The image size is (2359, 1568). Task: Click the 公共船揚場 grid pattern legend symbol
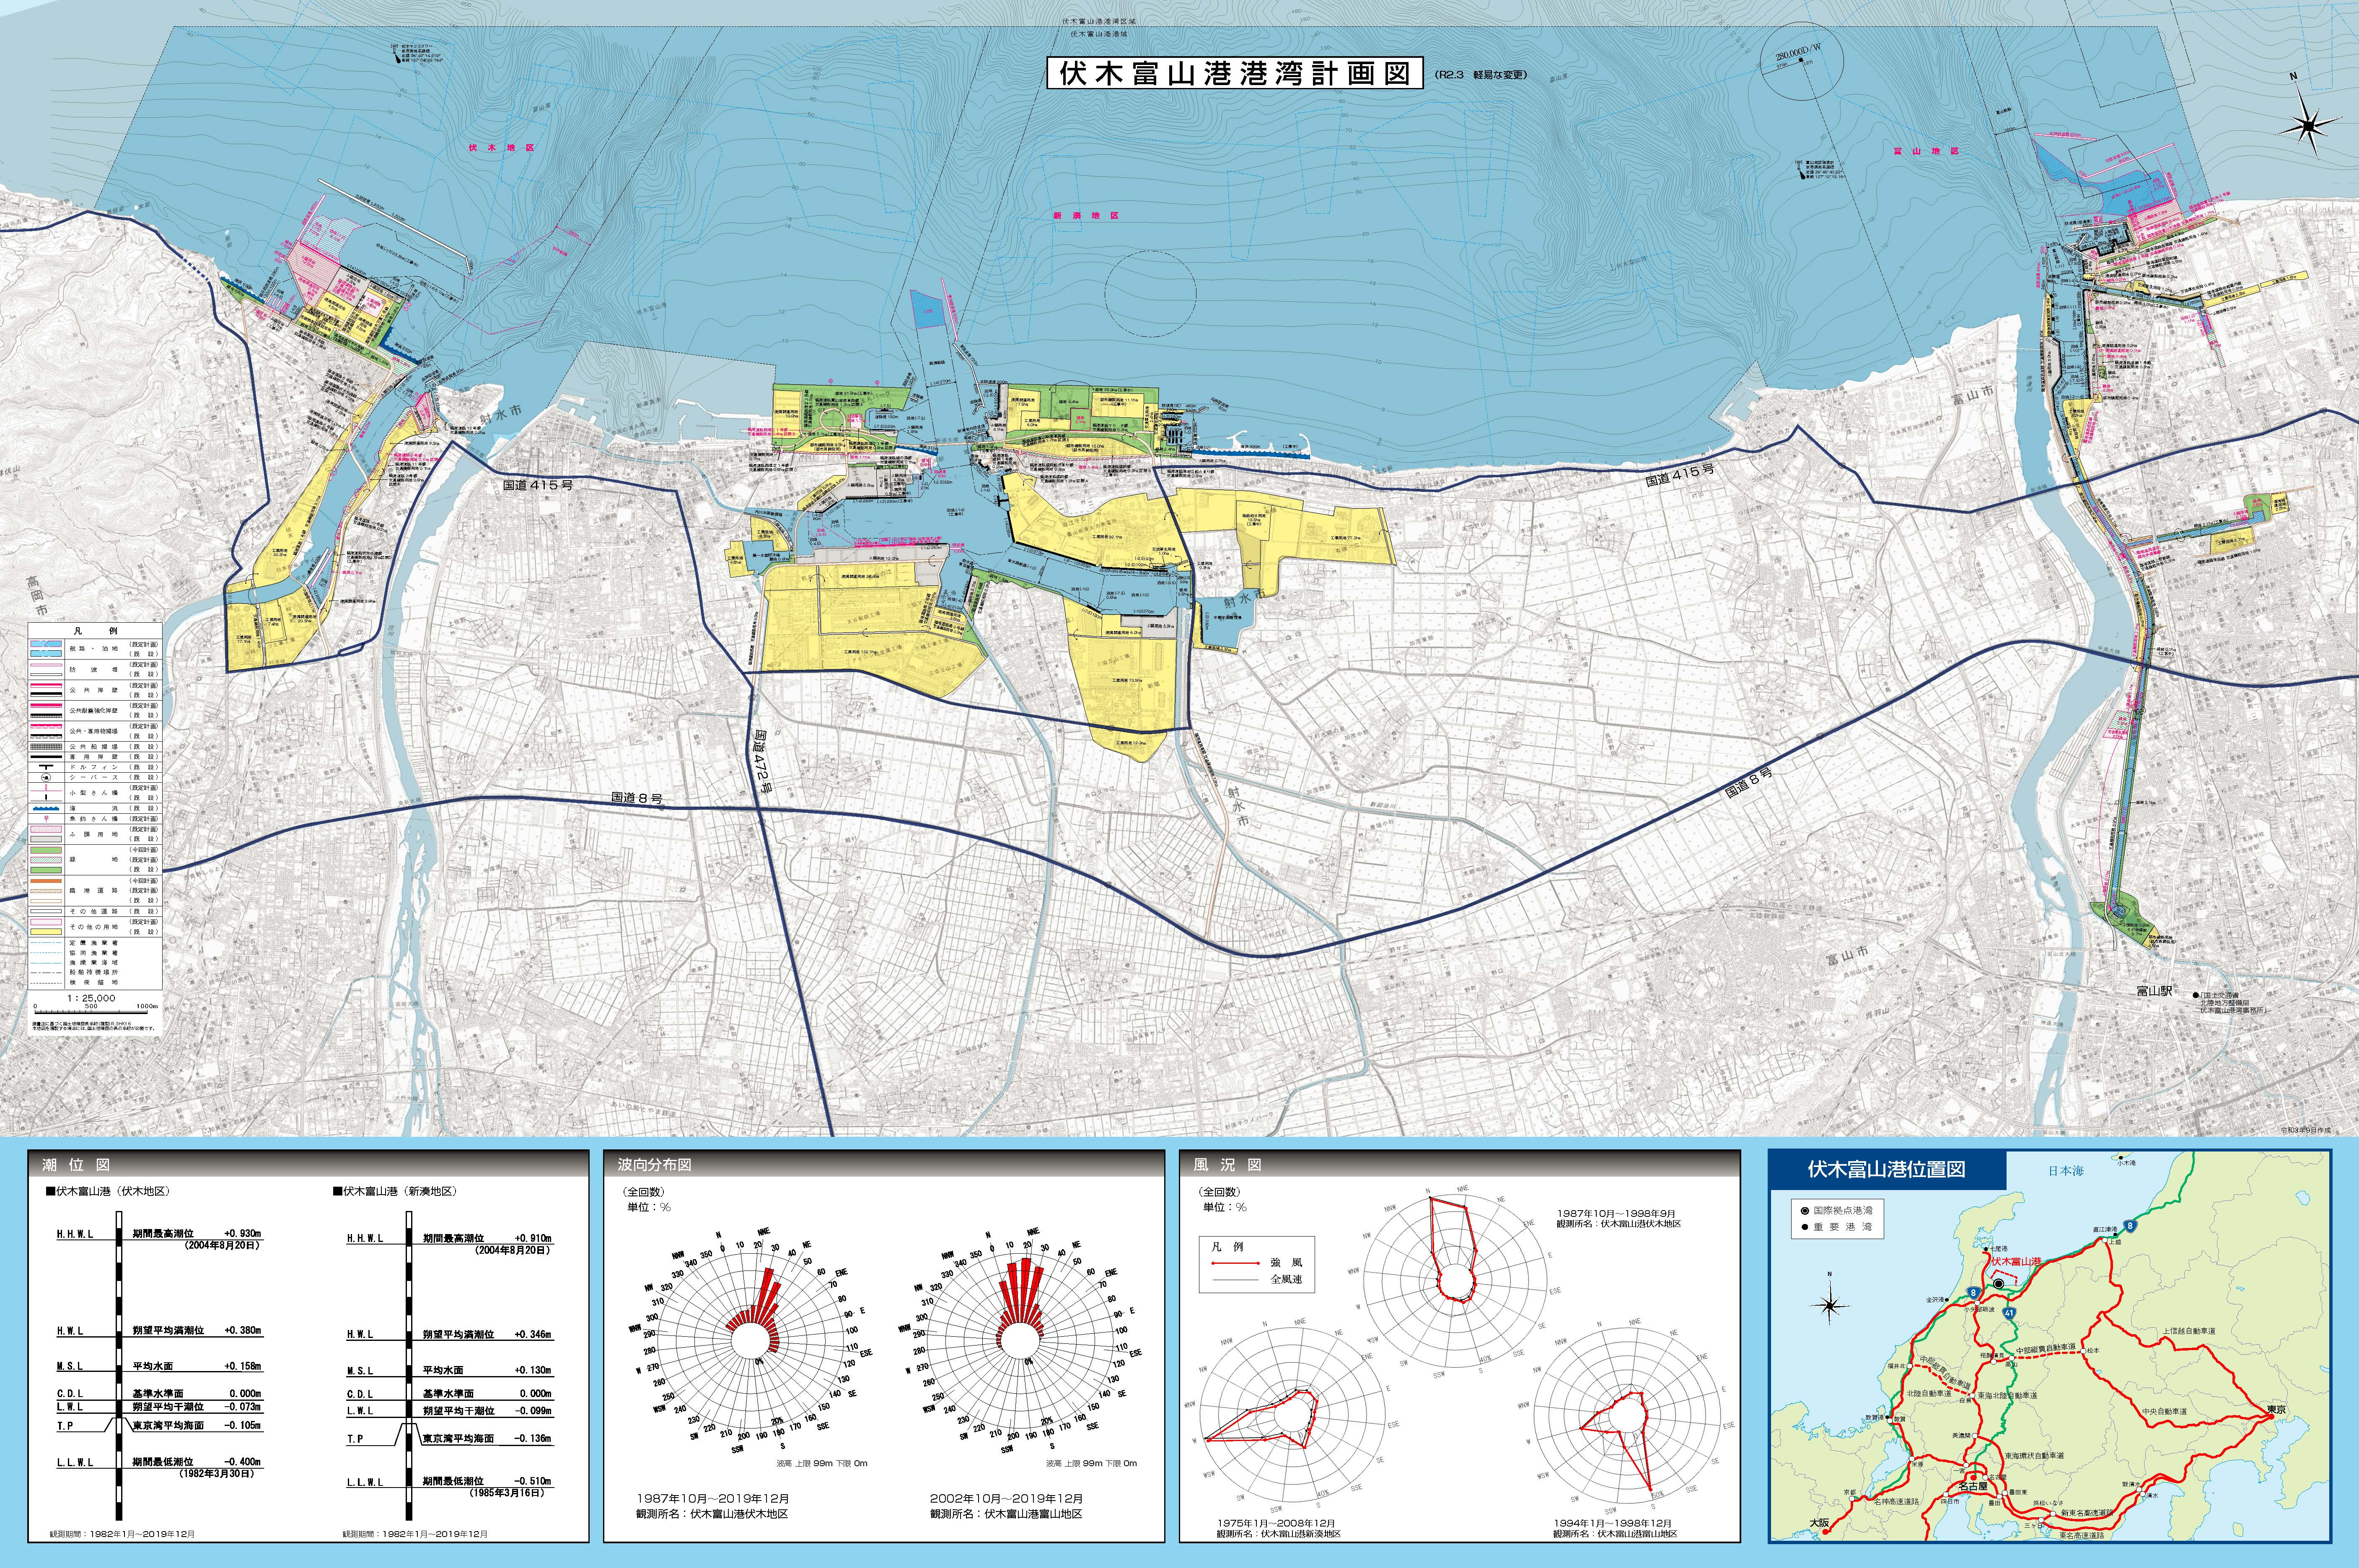click(x=46, y=747)
